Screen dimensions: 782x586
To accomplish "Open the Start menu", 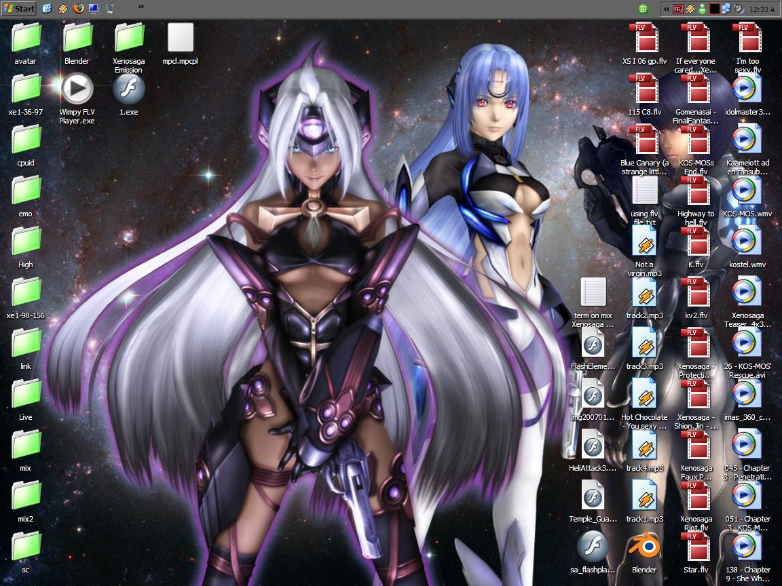I will pos(19,8).
